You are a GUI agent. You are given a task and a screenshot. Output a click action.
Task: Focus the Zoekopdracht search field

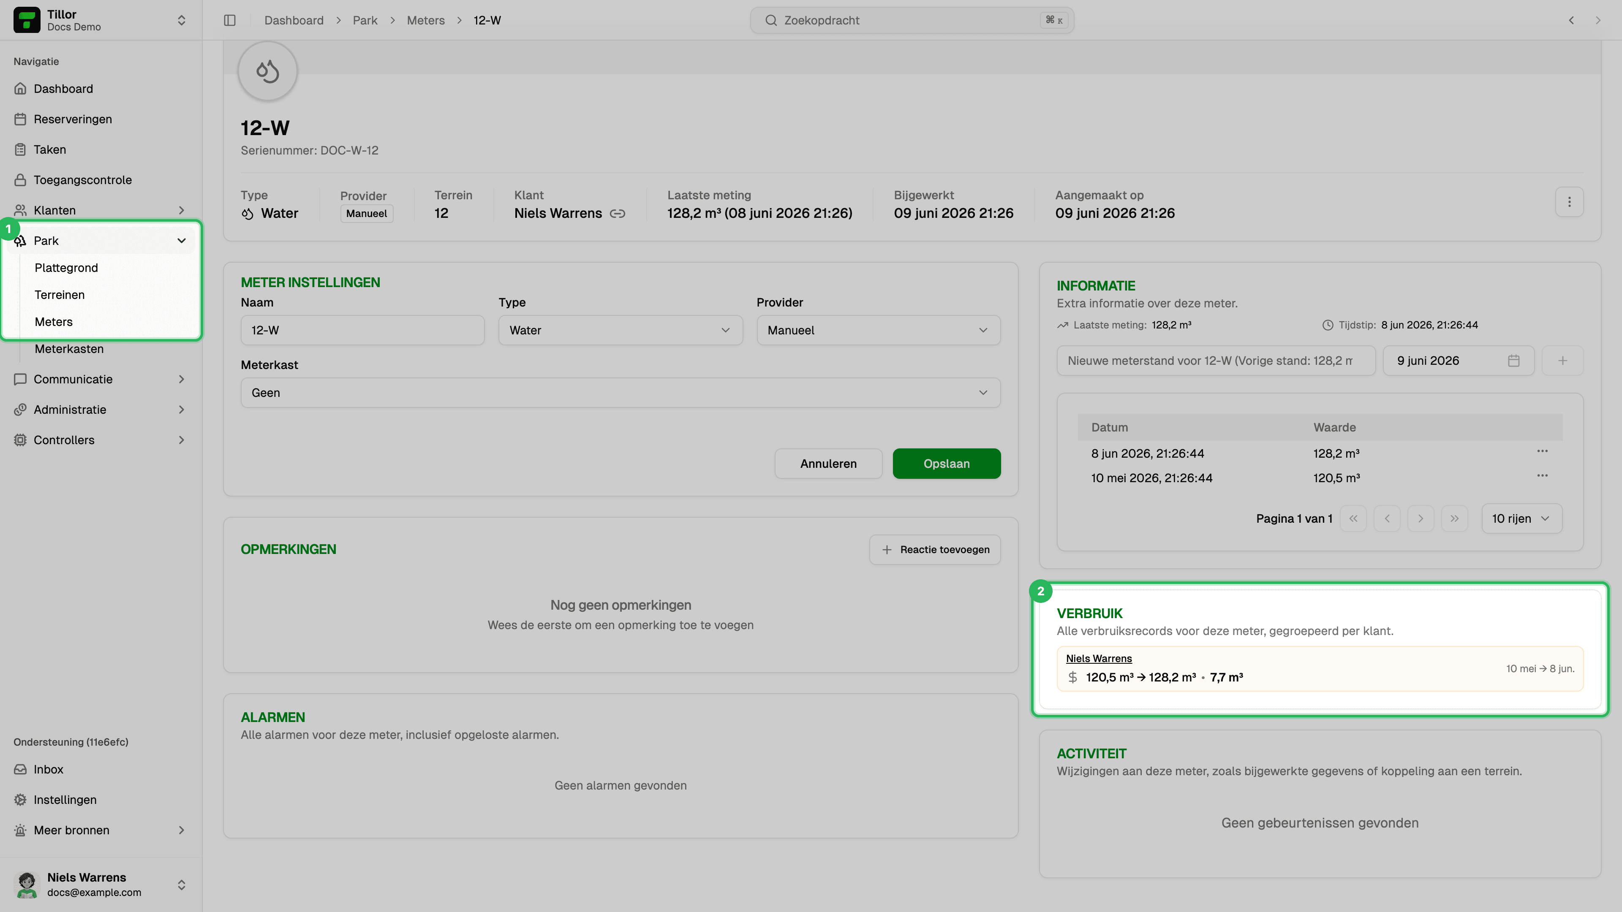click(x=912, y=20)
